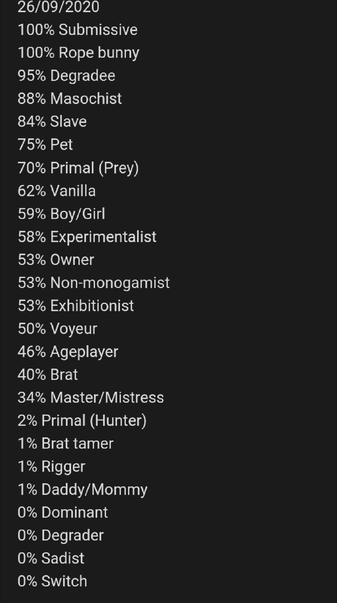Select the 40% Brat line

(x=47, y=374)
